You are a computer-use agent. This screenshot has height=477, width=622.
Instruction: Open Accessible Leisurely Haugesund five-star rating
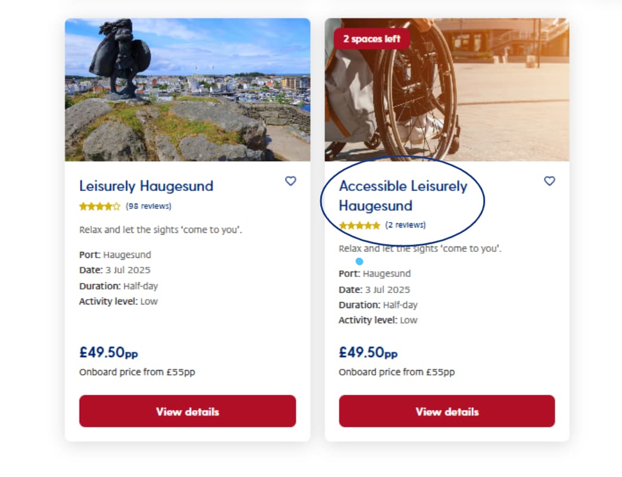click(359, 225)
